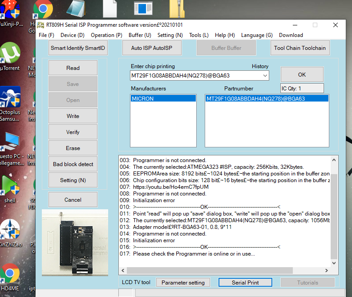Click Parameter setting button
The image size is (352, 297).
(x=183, y=282)
